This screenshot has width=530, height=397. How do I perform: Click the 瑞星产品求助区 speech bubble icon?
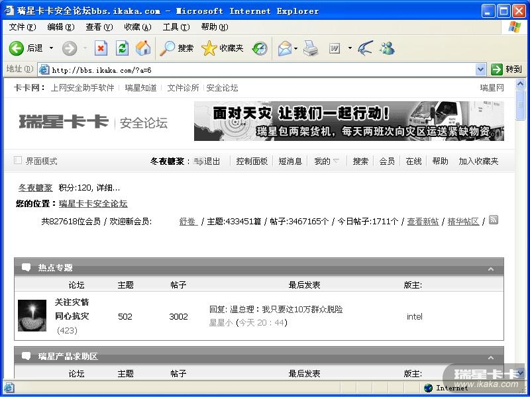coord(26,356)
